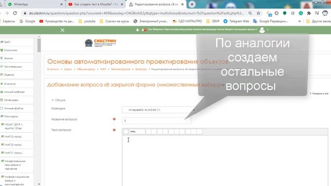Image resolution: width=331 pixels, height=186 pixels.
Task: Close the WhatsApp tab
Action: 62,4
